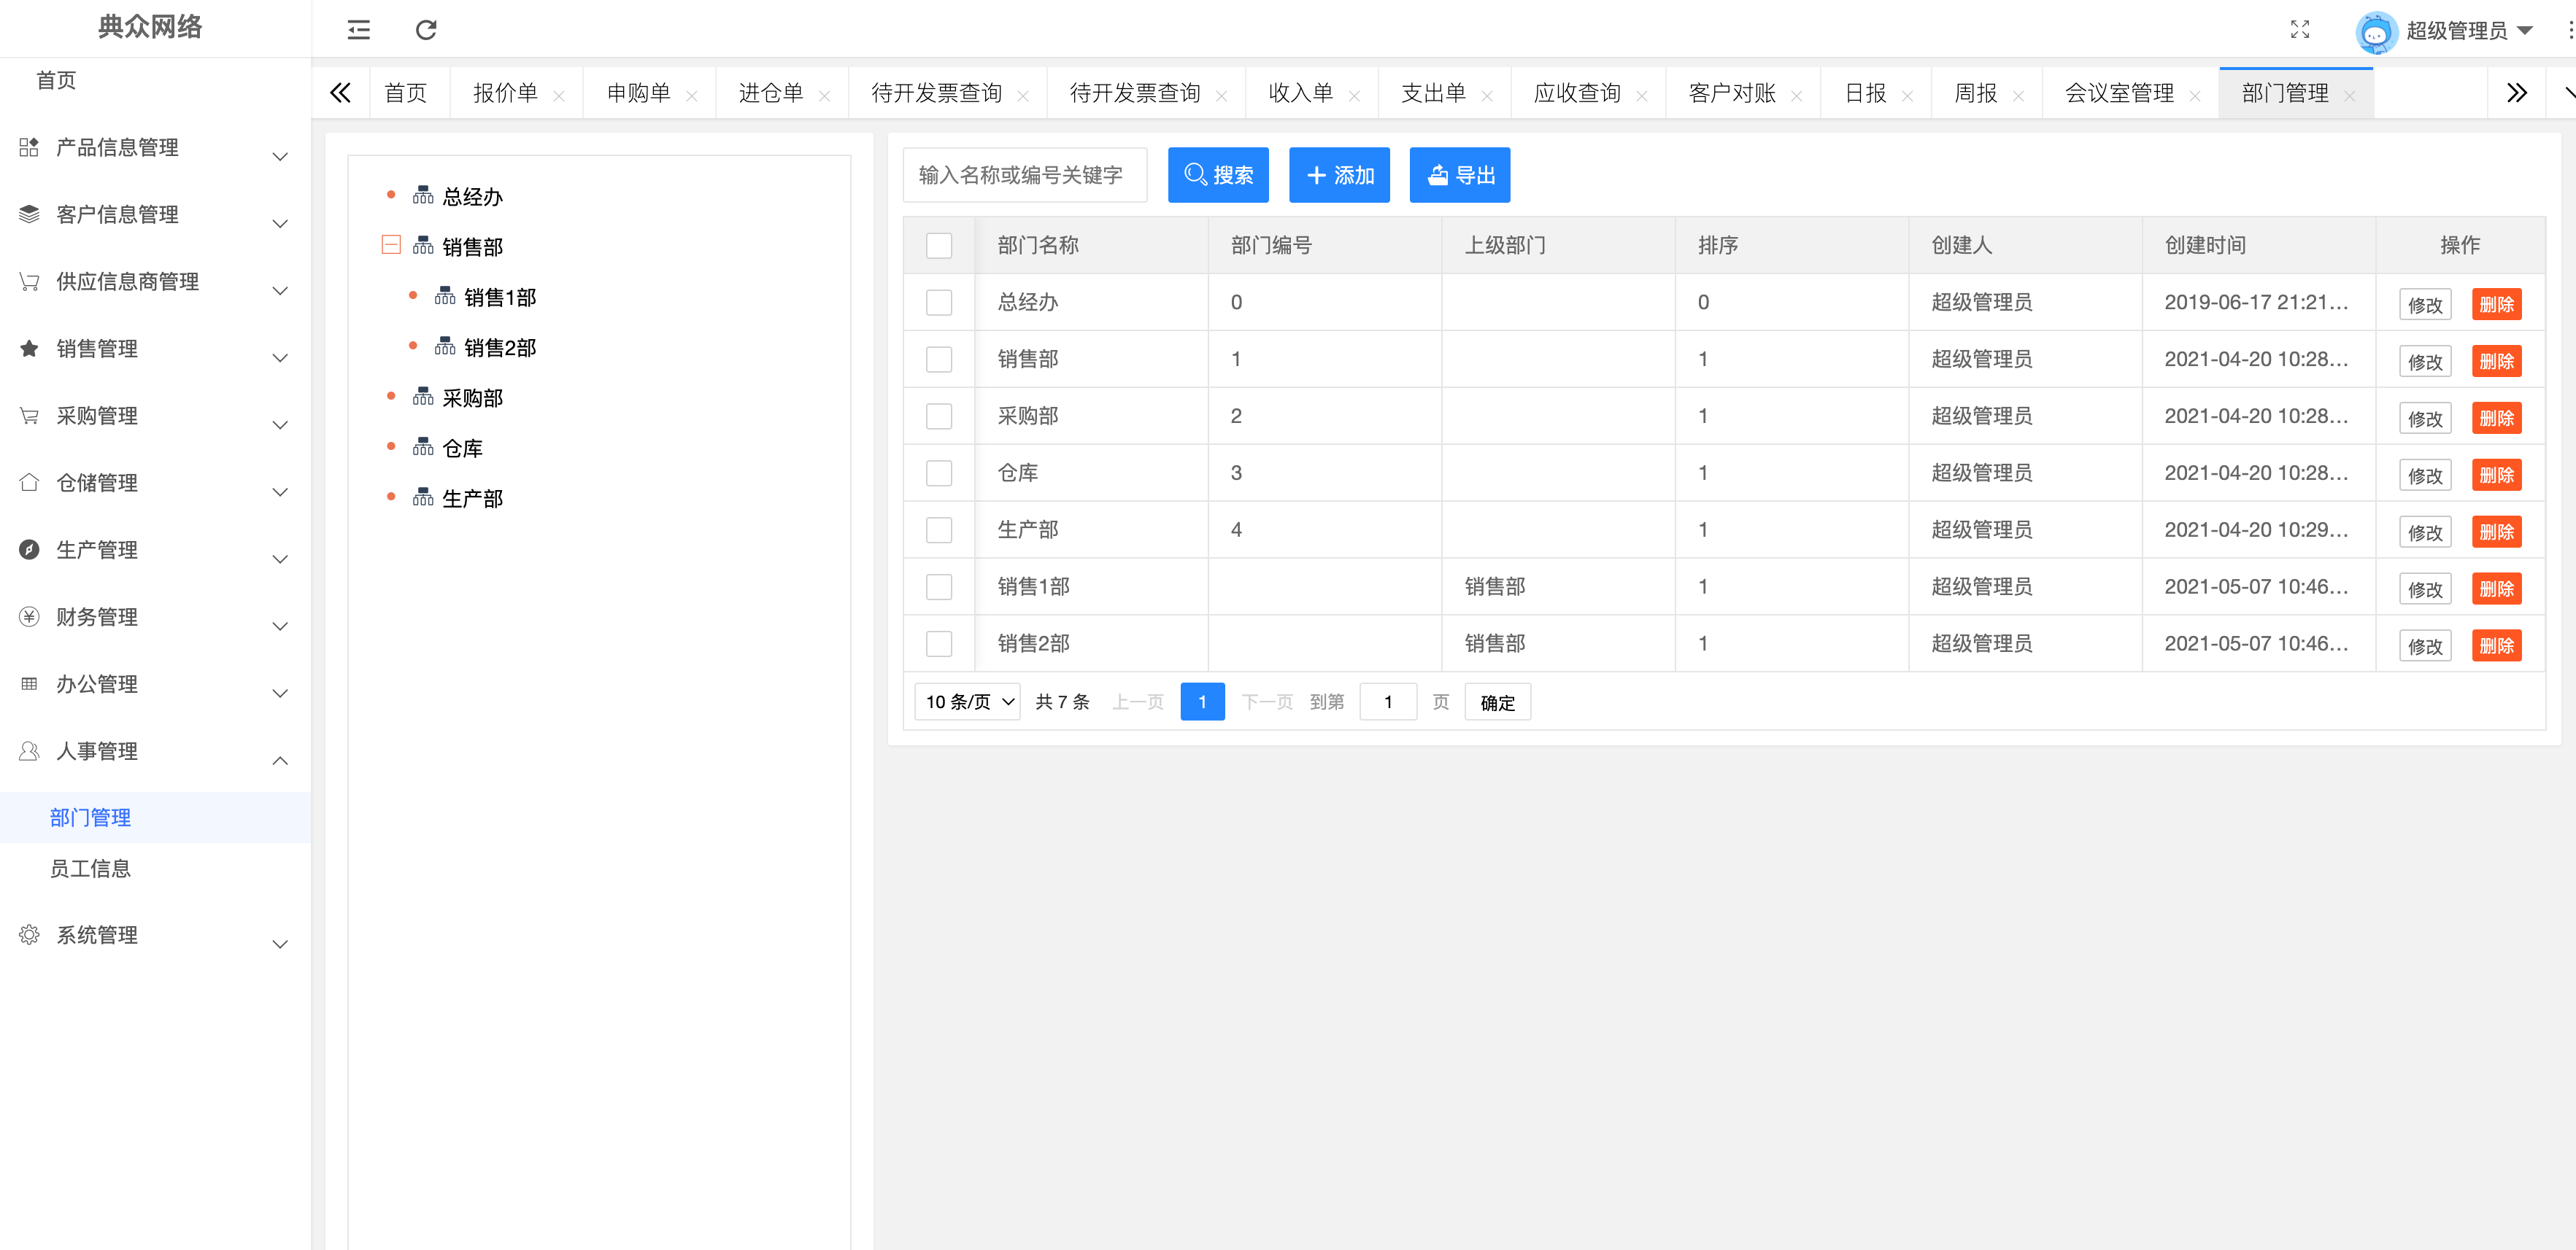Image resolution: width=2576 pixels, height=1250 pixels.
Task: Switch to the 会议室管理 tab
Action: point(2119,93)
